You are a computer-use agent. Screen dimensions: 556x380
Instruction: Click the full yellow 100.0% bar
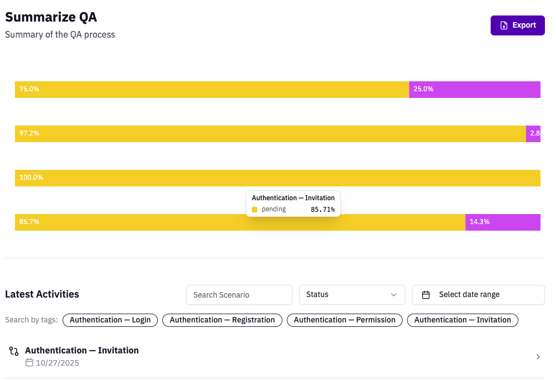tap(277, 178)
